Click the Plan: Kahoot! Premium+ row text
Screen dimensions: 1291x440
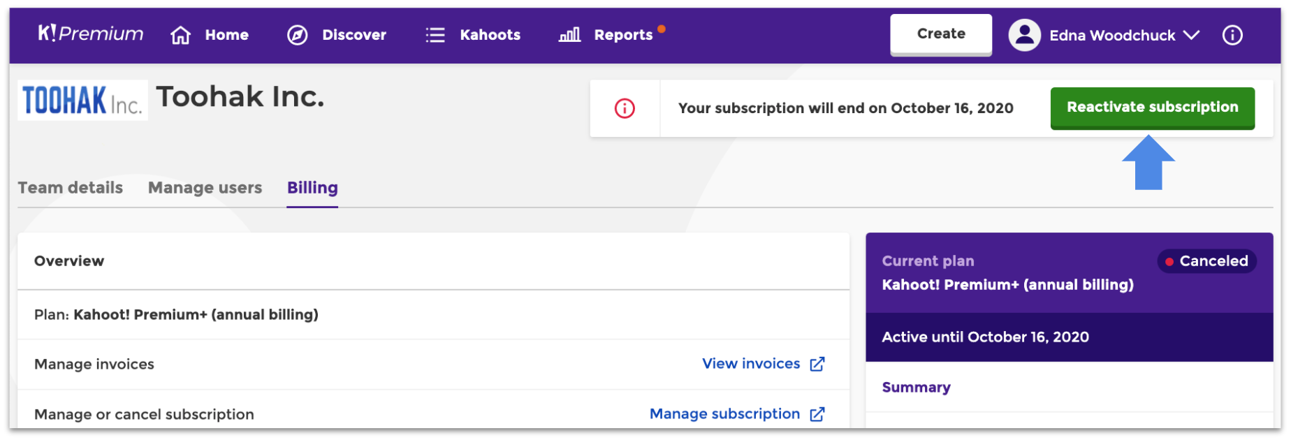pos(176,315)
